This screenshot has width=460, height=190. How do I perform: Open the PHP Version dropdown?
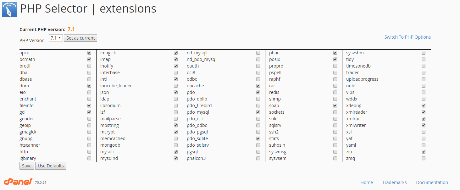[x=56, y=38]
